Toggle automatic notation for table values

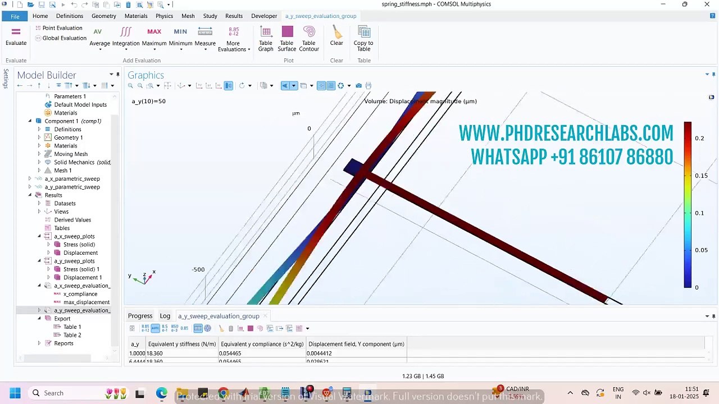click(x=155, y=328)
